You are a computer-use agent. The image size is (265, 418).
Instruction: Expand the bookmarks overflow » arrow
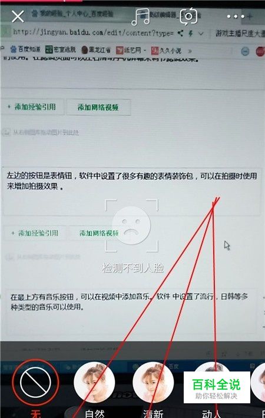click(x=190, y=51)
